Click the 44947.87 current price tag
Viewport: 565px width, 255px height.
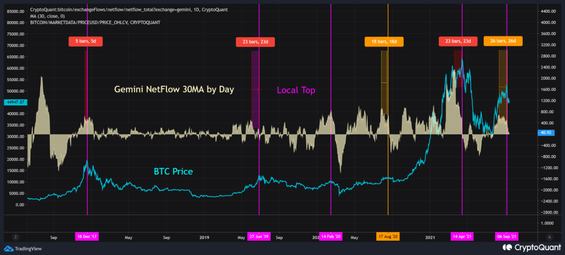[x=16, y=102]
